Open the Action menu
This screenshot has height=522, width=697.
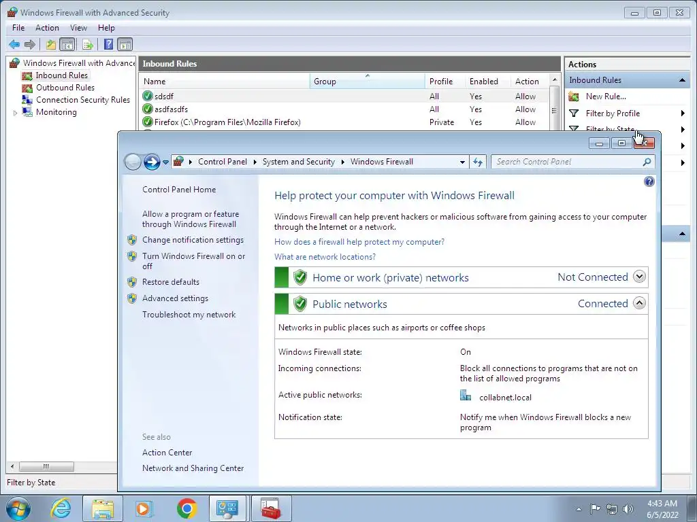click(x=47, y=27)
